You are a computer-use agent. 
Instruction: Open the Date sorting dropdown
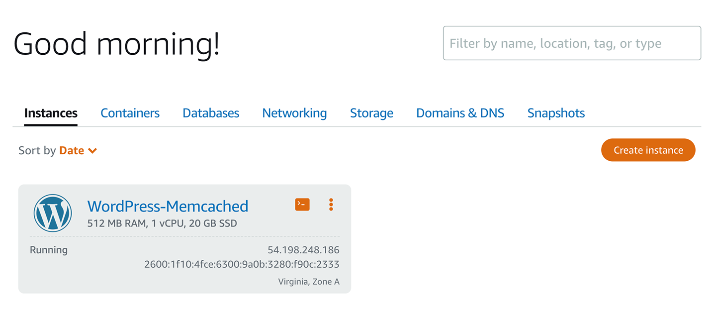click(72, 150)
